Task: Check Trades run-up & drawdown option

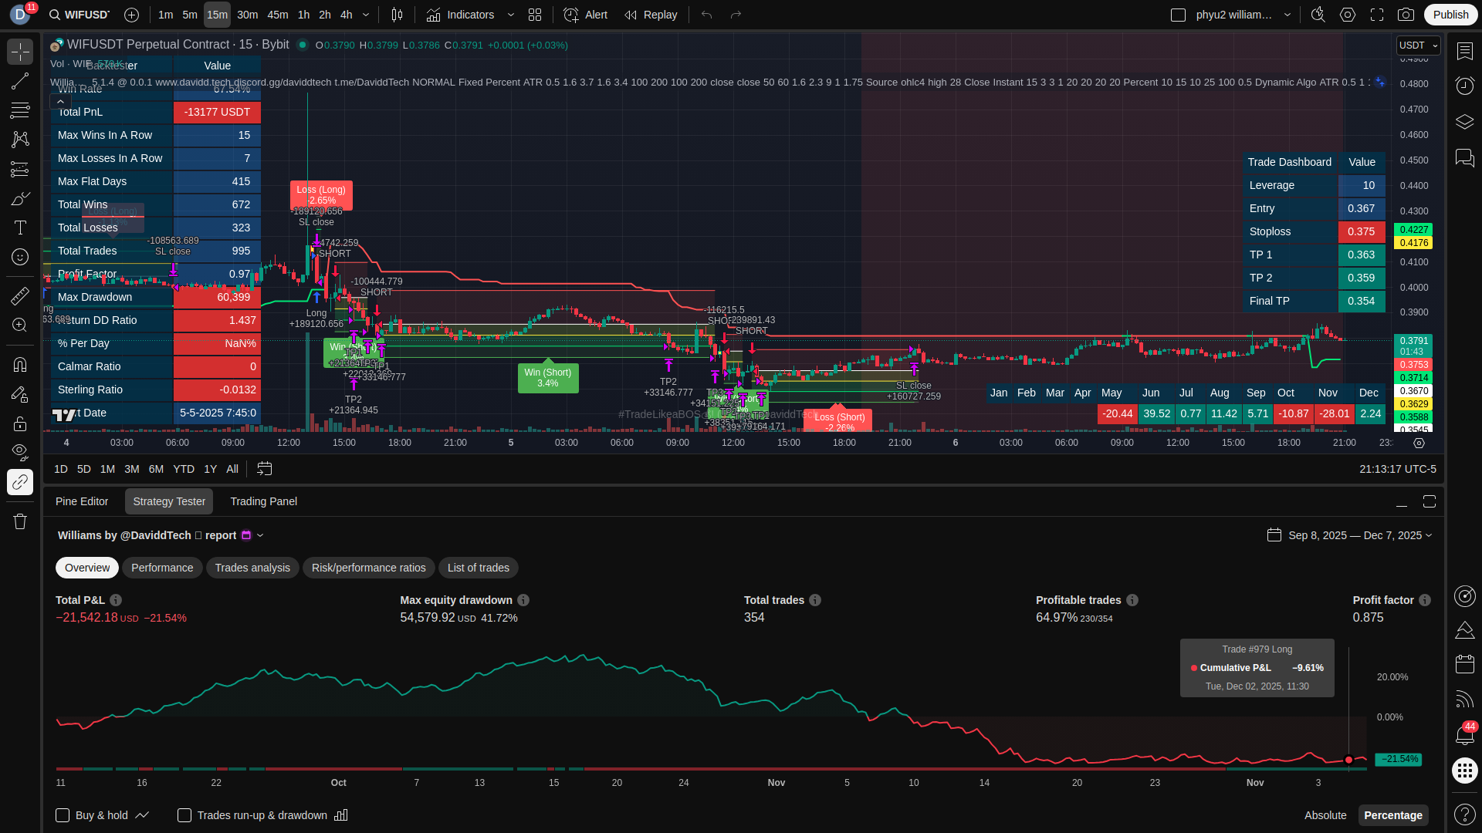Action: pyautogui.click(x=184, y=815)
